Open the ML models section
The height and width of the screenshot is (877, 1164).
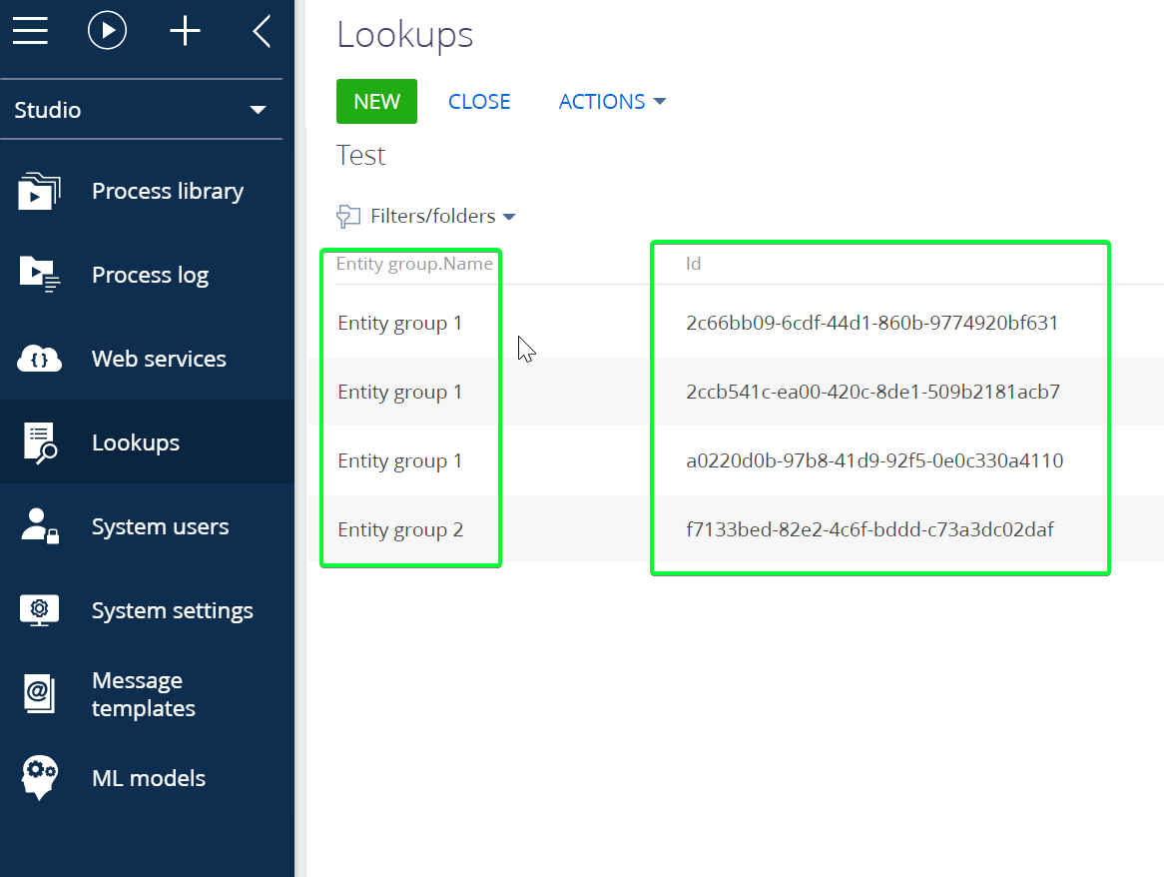(x=149, y=778)
